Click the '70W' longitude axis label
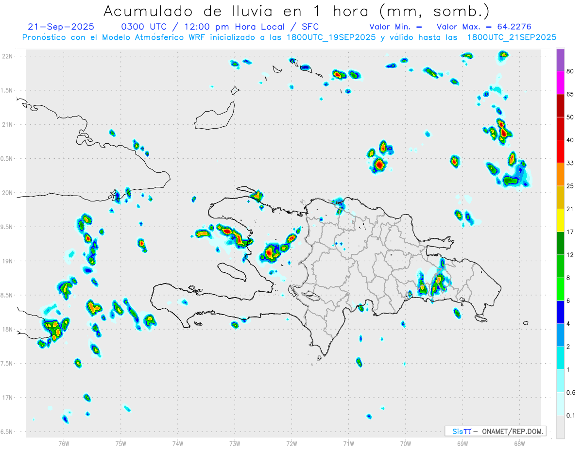Image resolution: width=583 pixels, height=450 pixels. (406, 443)
